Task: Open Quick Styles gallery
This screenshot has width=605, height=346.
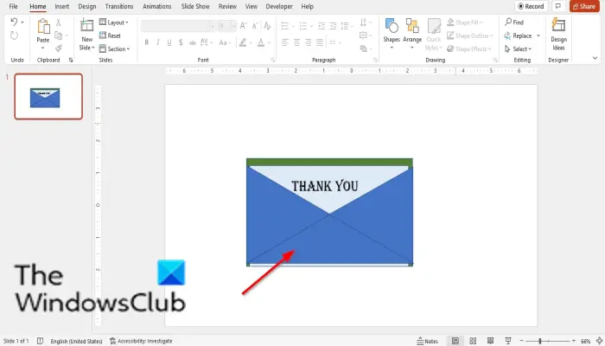Action: click(434, 35)
